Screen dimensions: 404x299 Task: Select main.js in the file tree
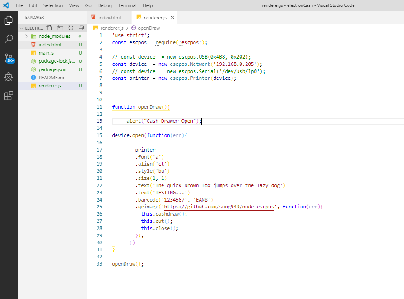[x=47, y=52]
